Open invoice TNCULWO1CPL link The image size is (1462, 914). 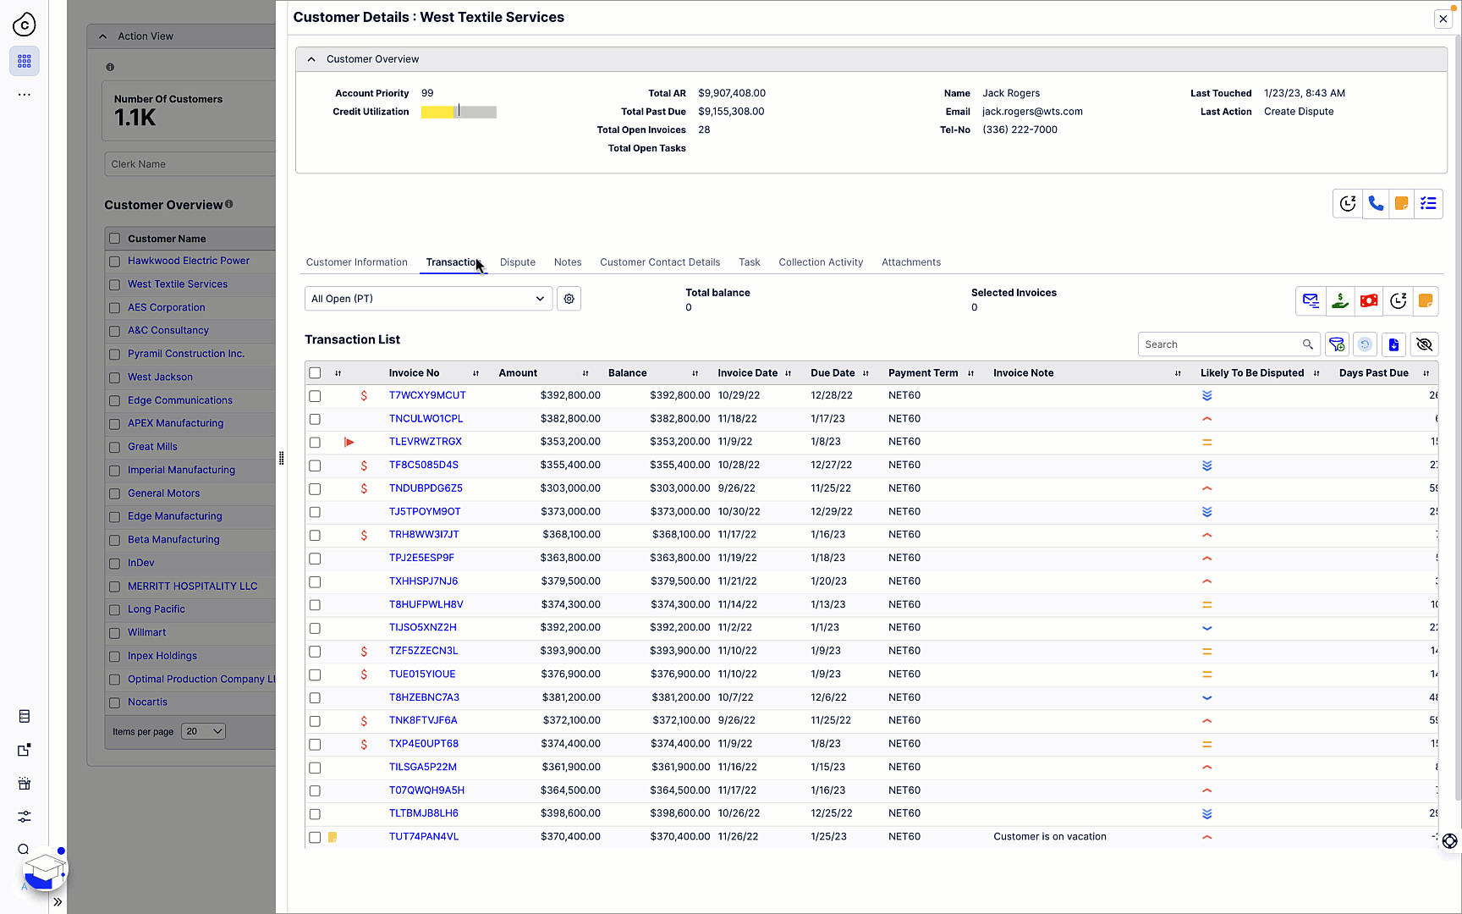point(426,418)
